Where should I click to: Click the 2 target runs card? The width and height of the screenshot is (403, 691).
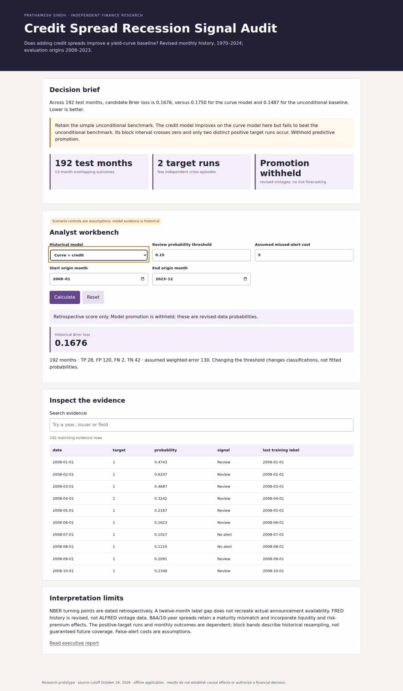(201, 172)
